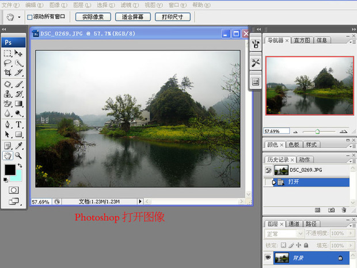The height and width of the screenshot is (268, 357).
Task: Toggle Quick Mask mode
Action: pos(13,190)
